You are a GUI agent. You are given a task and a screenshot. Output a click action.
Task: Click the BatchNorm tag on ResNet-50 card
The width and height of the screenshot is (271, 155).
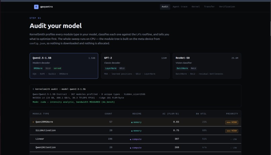click(x=182, y=68)
